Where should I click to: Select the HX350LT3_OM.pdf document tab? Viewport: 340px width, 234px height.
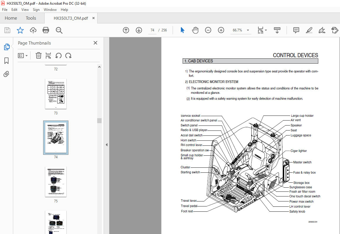[71, 18]
